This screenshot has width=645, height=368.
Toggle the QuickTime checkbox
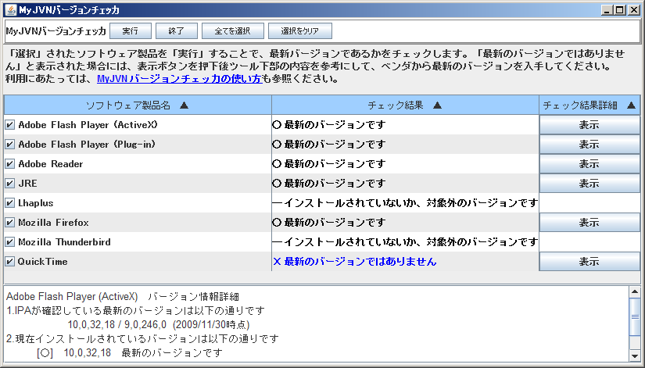point(10,262)
